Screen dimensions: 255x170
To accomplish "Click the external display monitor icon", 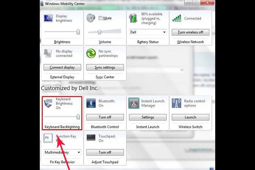I will point(48,53).
